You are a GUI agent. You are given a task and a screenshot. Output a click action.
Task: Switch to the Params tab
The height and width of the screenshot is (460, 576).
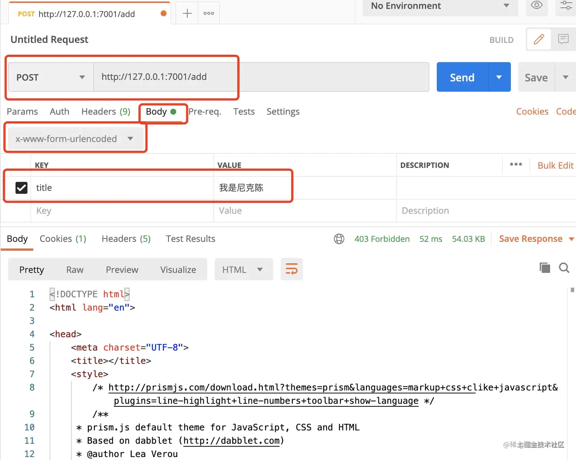22,111
